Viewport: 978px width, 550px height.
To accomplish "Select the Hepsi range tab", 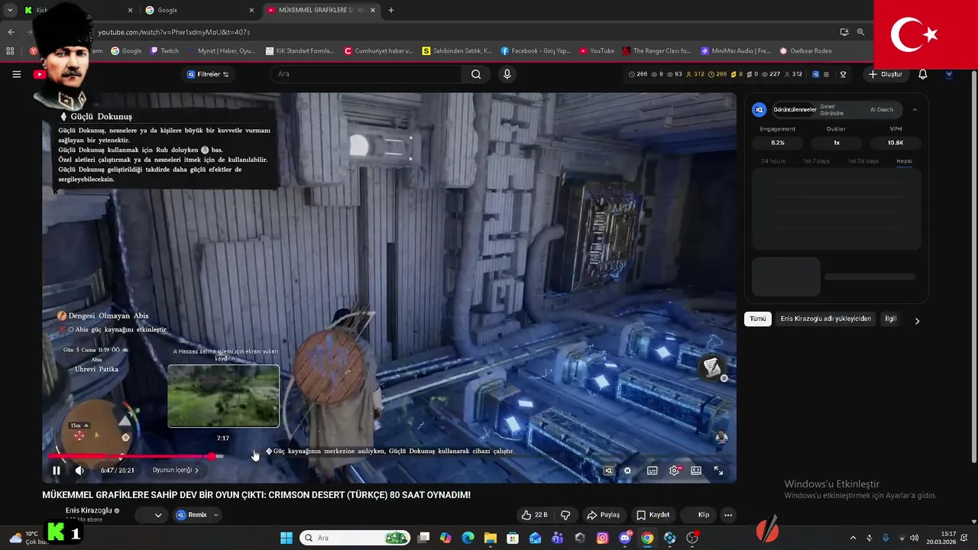I will tap(904, 161).
